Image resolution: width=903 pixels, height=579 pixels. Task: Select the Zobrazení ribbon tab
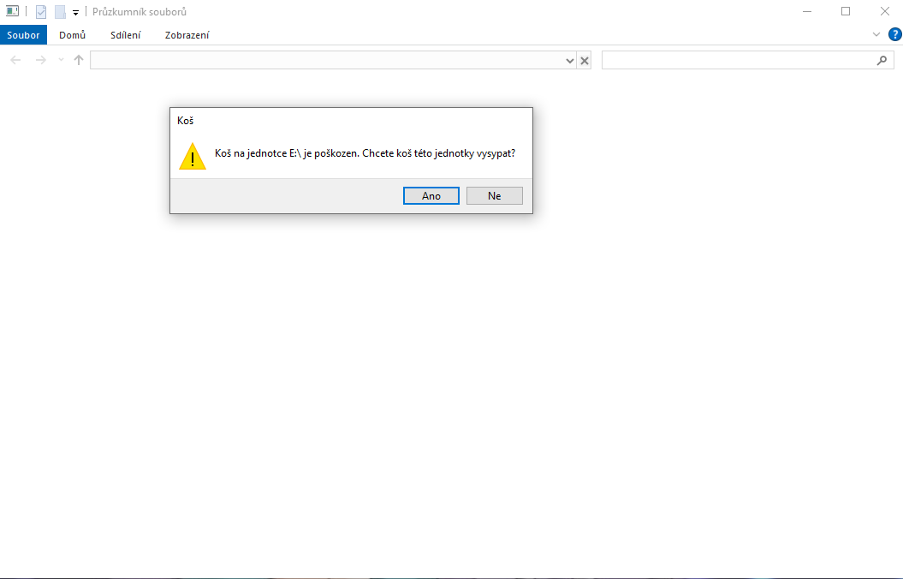pos(187,35)
